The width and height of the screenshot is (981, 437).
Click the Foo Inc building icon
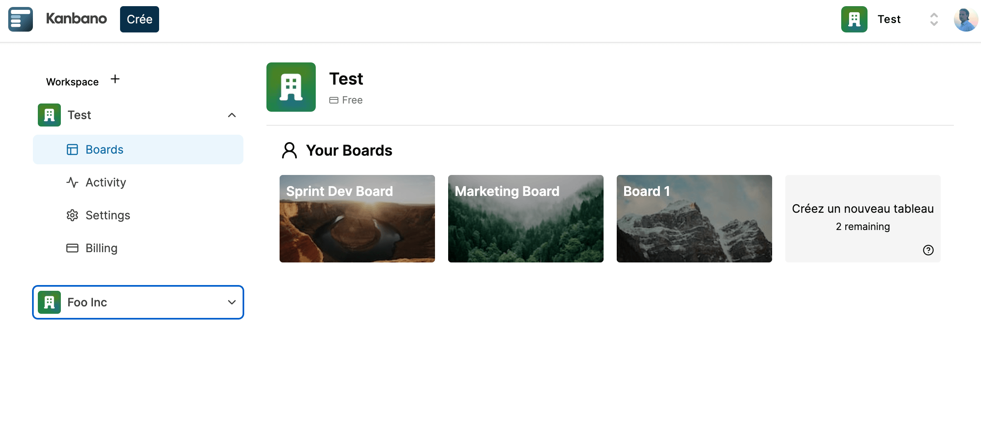point(49,302)
